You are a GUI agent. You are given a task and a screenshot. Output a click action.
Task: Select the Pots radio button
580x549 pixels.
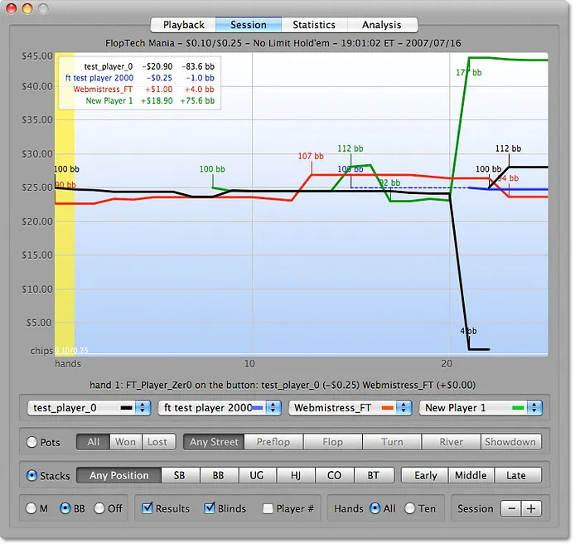click(31, 442)
